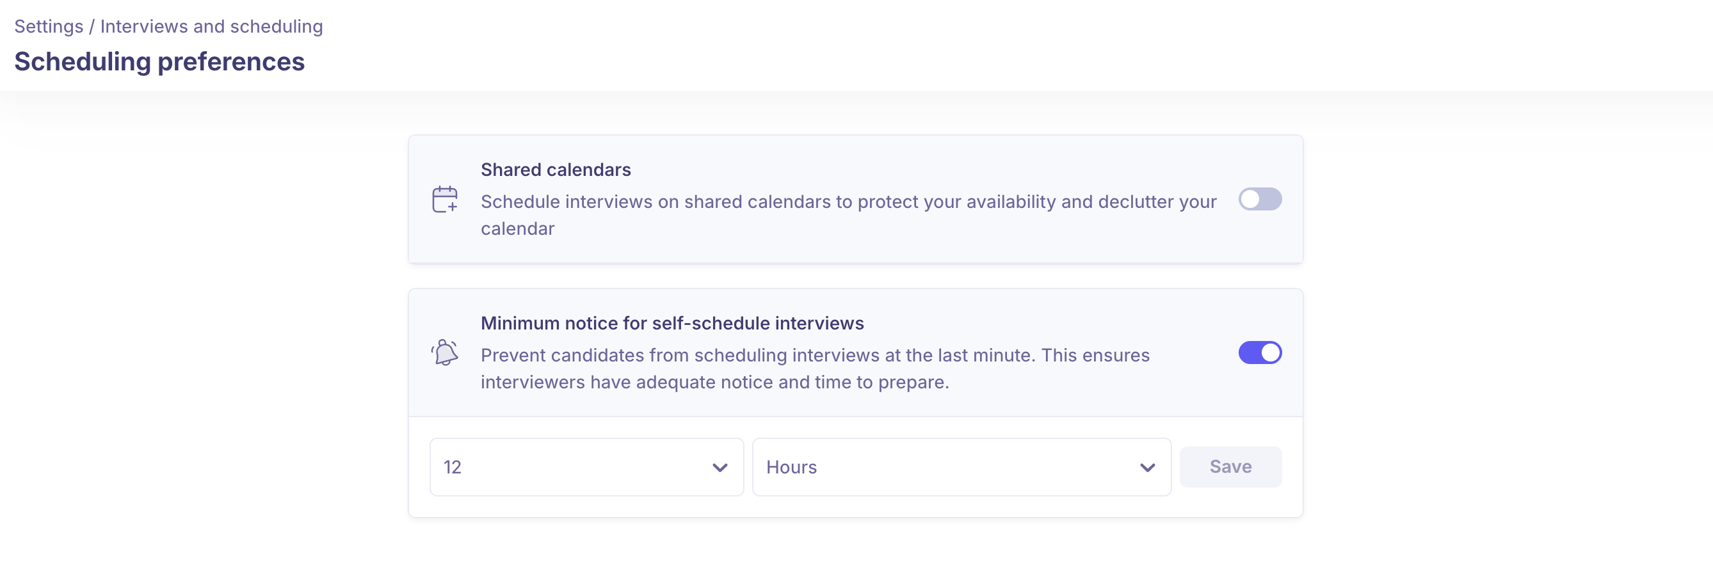The height and width of the screenshot is (563, 1713).
Task: Enable the Shared calendars toggle
Action: point(1260,200)
